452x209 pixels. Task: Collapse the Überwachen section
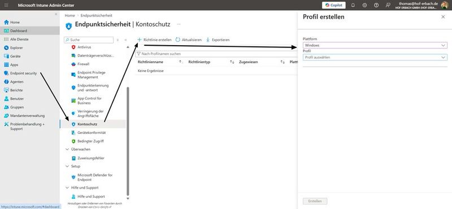67,149
